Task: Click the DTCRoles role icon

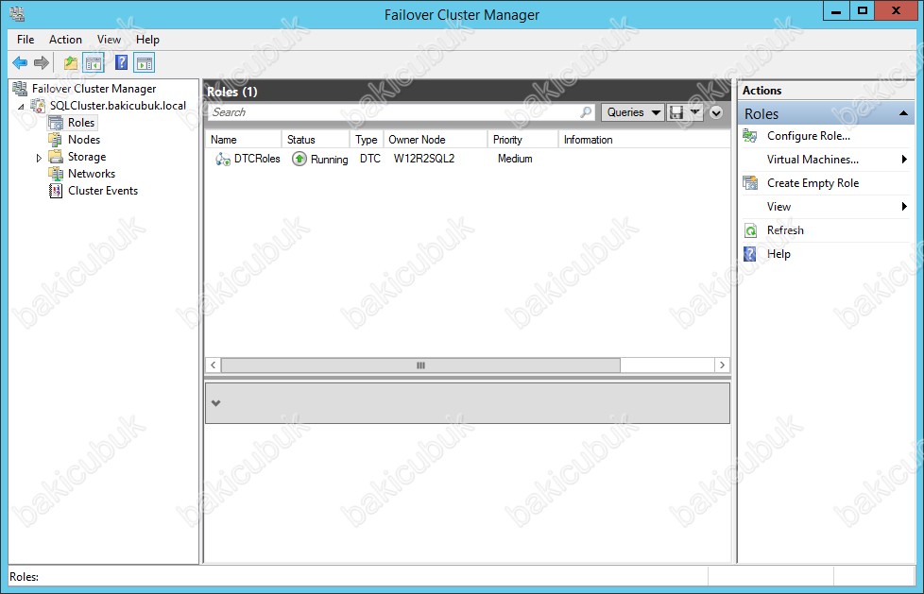Action: tap(223, 159)
